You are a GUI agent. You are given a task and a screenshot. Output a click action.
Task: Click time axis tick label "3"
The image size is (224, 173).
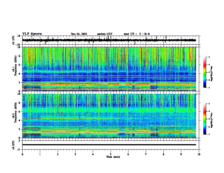75,154
